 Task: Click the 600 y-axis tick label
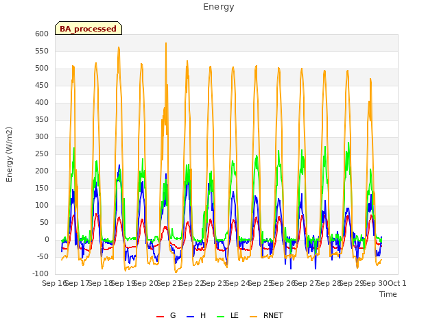pos(42,34)
